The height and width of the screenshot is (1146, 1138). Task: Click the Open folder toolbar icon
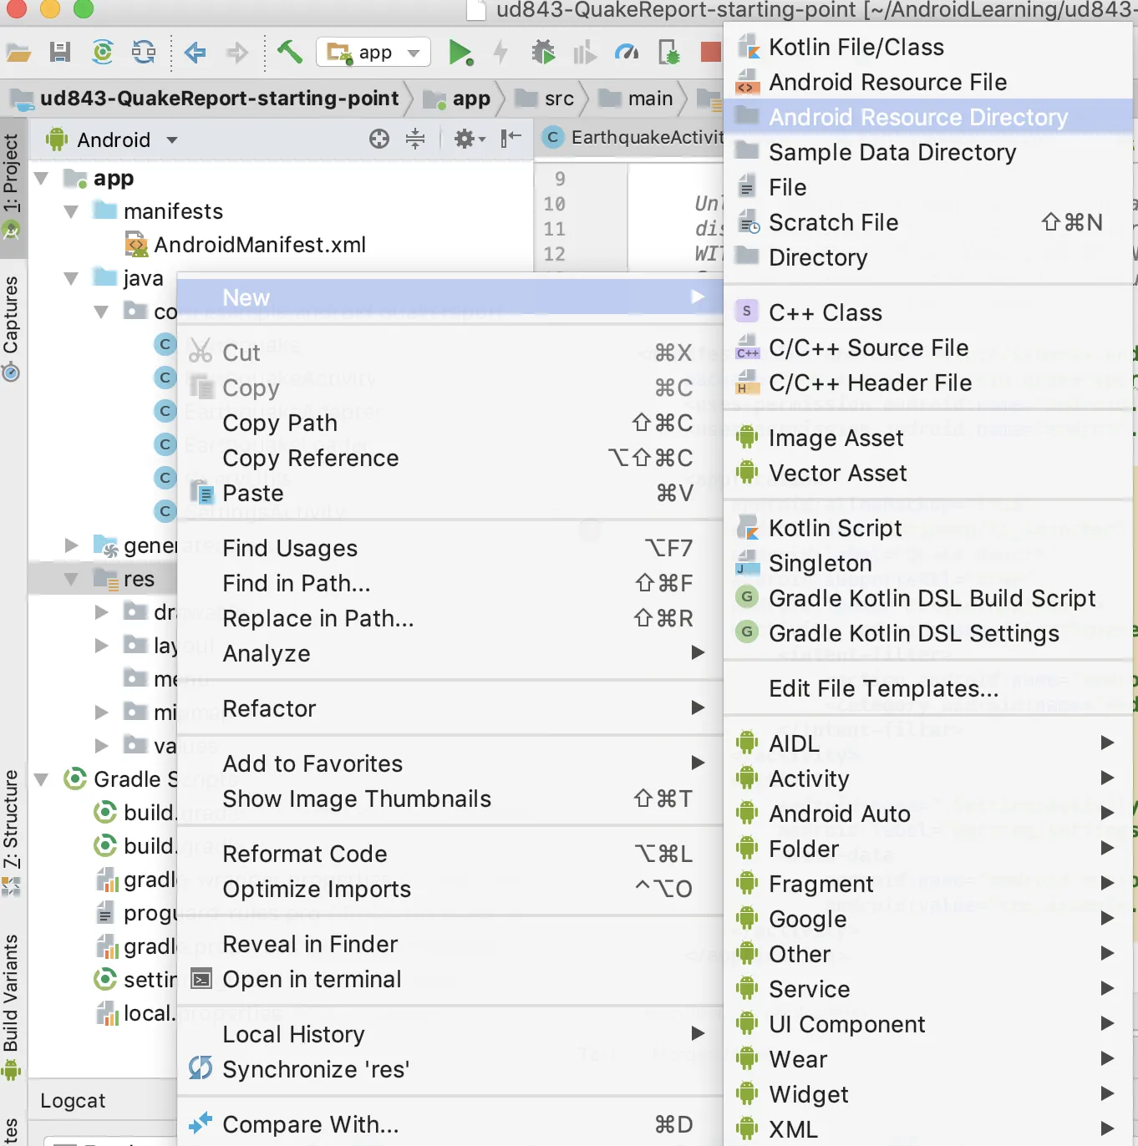coord(18,53)
